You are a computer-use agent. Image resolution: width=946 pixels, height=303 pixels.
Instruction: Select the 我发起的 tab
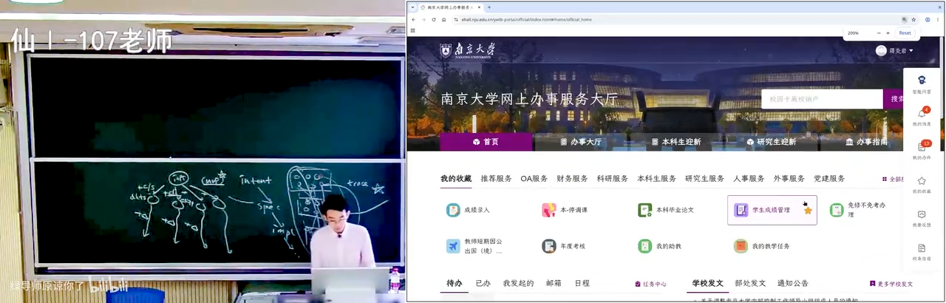point(518,284)
